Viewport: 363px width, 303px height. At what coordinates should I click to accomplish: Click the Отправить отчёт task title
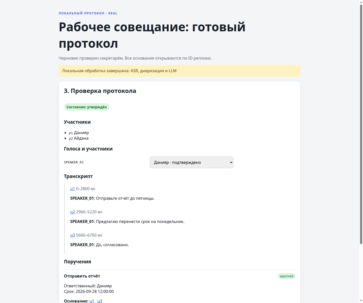click(82, 276)
